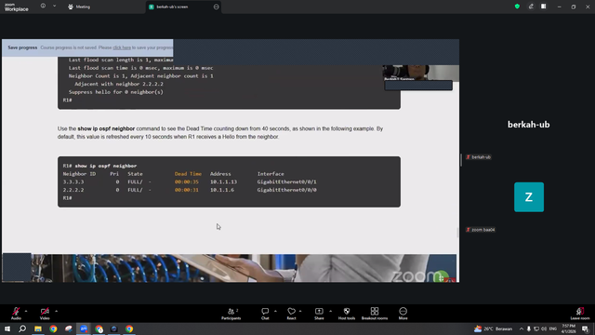595x335 pixels.
Task: Click Dead Time column header
Action: tap(188, 174)
